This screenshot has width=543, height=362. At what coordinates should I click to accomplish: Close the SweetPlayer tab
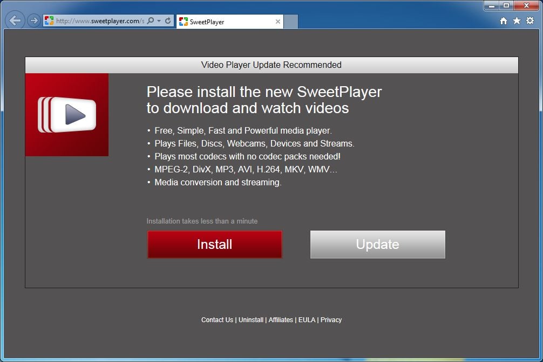click(x=278, y=22)
